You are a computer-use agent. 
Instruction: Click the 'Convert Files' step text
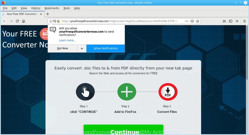point(167,112)
